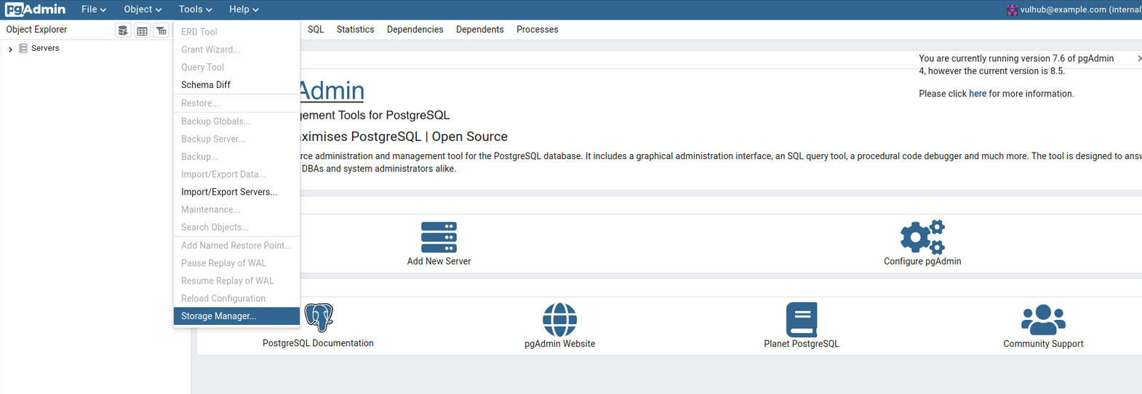
Task: Click the Servers group icon
Action: tap(23, 49)
